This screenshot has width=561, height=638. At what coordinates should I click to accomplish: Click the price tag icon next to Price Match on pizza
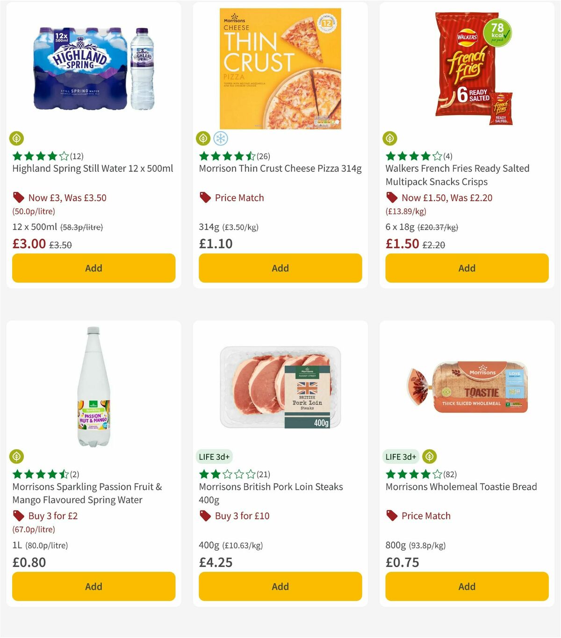point(205,198)
